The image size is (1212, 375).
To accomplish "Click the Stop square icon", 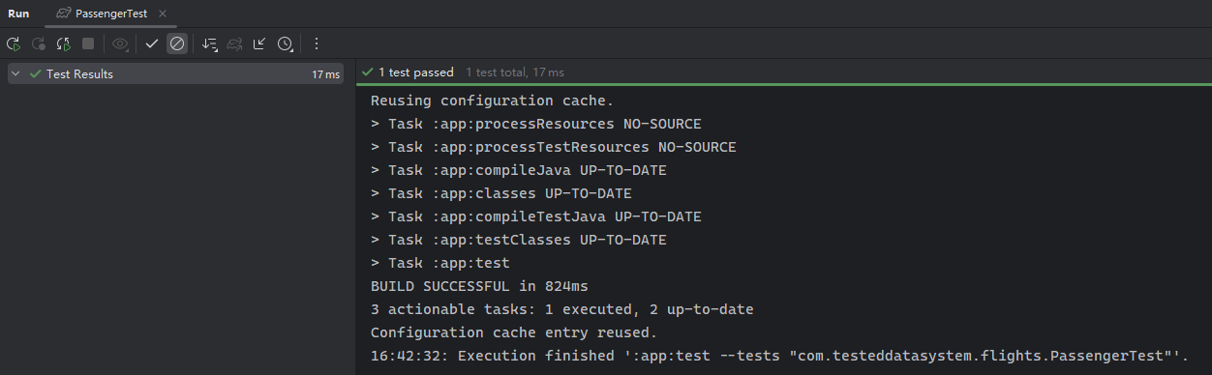I will coord(88,43).
